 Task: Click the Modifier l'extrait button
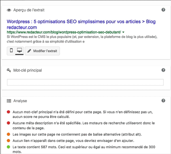pos(42,51)
